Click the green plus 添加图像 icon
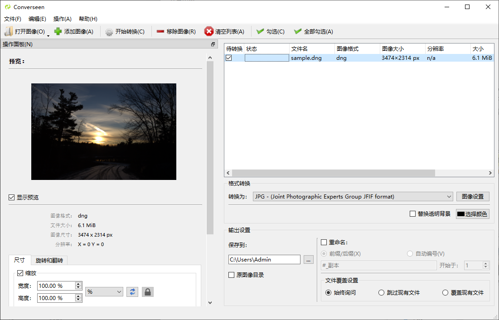 click(58, 31)
